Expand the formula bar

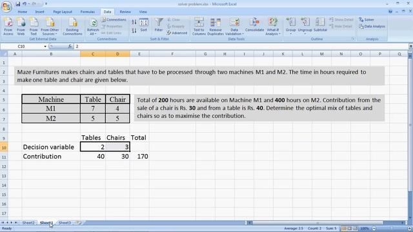[410, 46]
